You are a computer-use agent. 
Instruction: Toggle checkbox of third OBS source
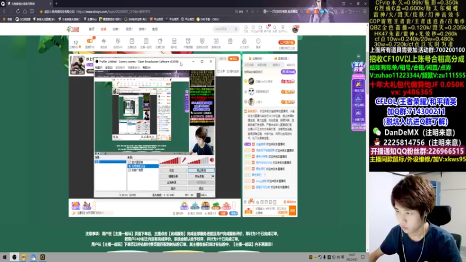pos(129,170)
